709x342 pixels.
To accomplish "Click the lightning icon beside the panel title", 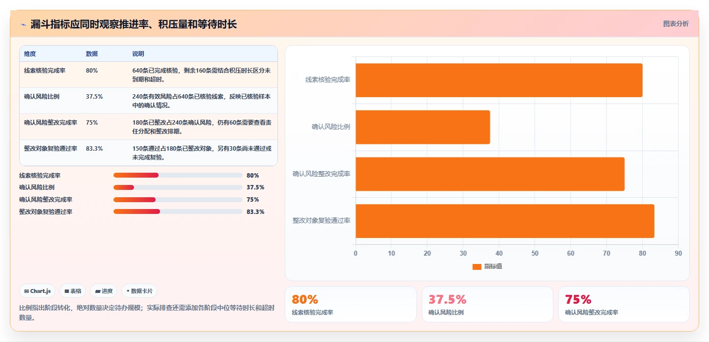I will 24,24.
